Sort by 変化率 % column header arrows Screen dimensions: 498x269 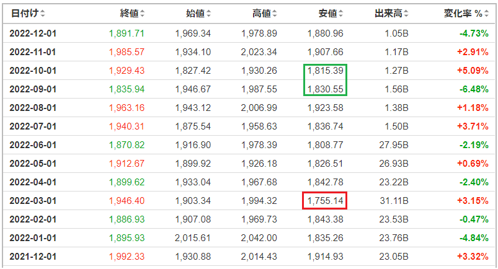pyautogui.click(x=487, y=14)
